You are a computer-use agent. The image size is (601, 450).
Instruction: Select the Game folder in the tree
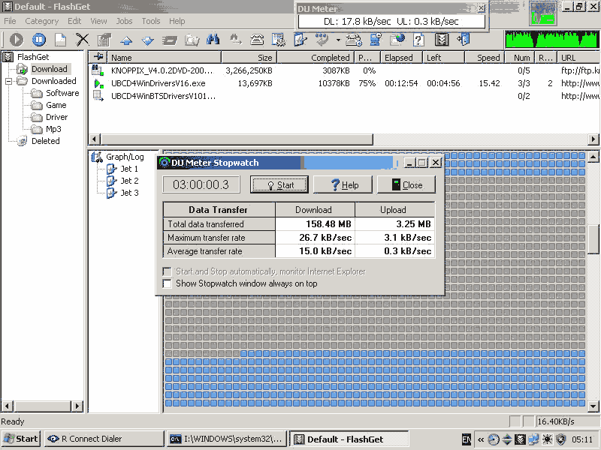(56, 105)
